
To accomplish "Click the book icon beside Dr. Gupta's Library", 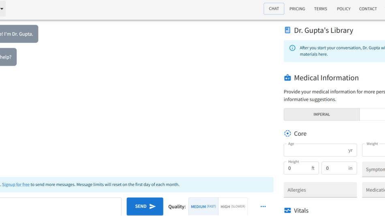I will (x=287, y=30).
